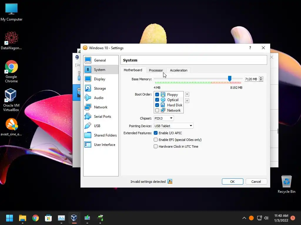301x225 pixels.
Task: Check Network in boot order
Action: tap(157, 110)
